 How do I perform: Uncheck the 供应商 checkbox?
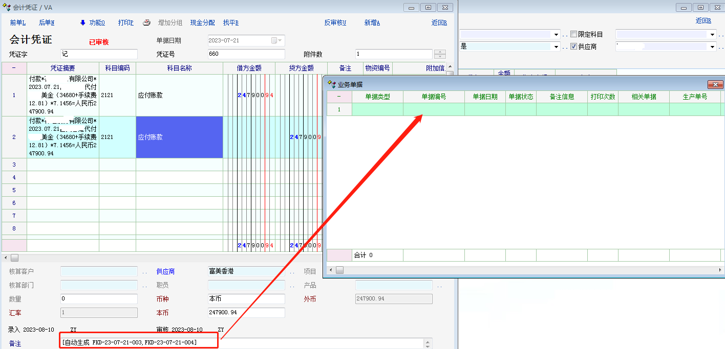573,46
